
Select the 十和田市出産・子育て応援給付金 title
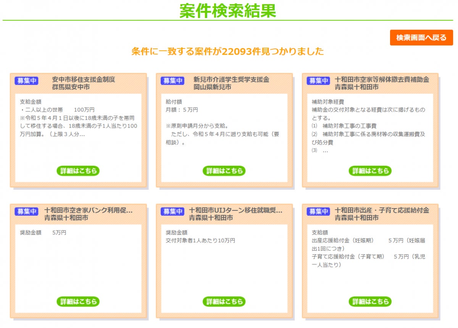click(x=382, y=210)
